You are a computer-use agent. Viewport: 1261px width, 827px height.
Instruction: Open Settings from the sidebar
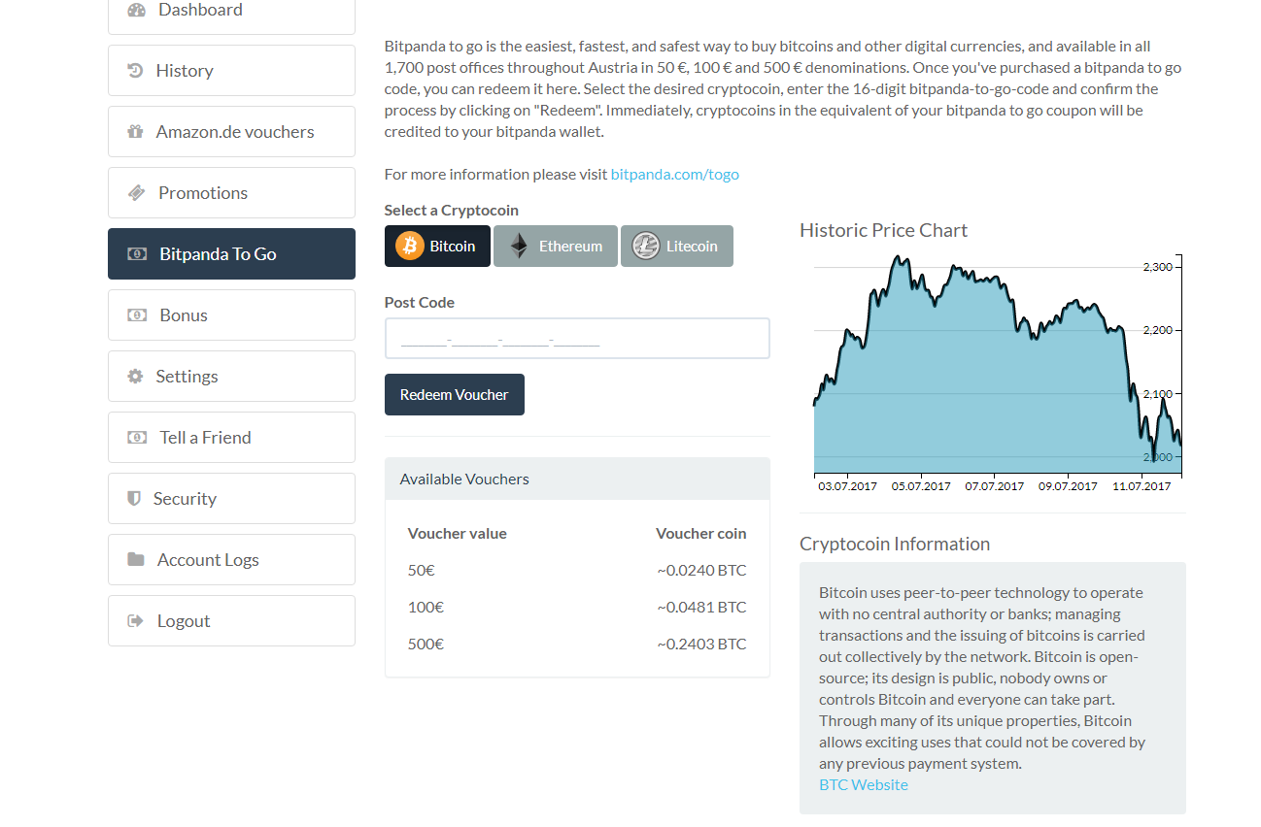(x=231, y=377)
